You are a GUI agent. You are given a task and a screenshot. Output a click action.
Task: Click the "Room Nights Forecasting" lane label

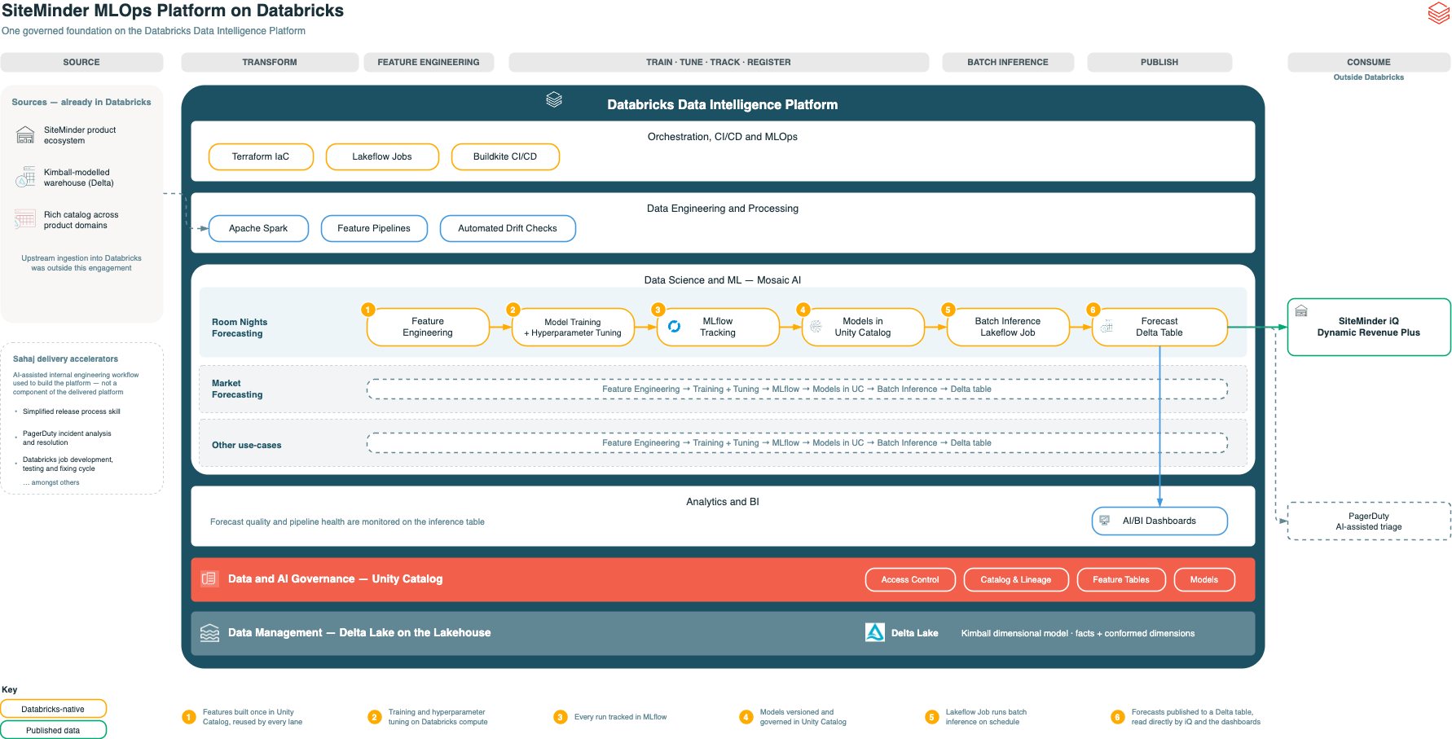pyautogui.click(x=240, y=328)
